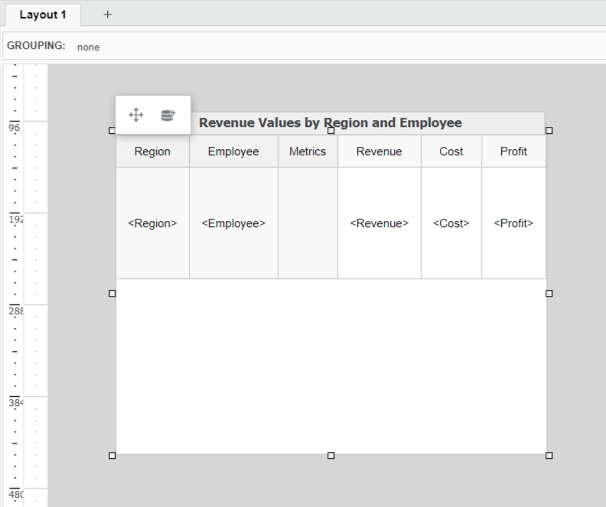Select the Employee column header
Viewport: 606px width, 507px height.
[x=233, y=151]
